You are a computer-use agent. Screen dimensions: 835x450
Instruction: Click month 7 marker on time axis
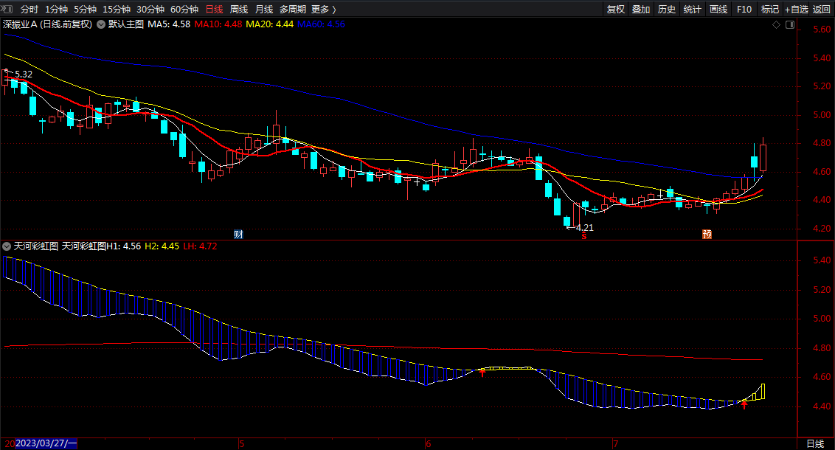(x=615, y=443)
